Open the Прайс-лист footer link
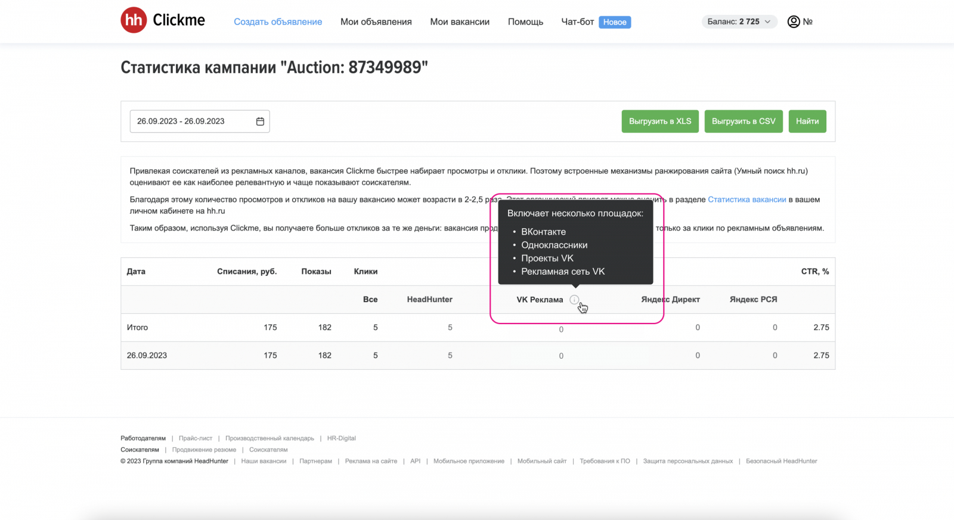This screenshot has width=954, height=520. 196,438
